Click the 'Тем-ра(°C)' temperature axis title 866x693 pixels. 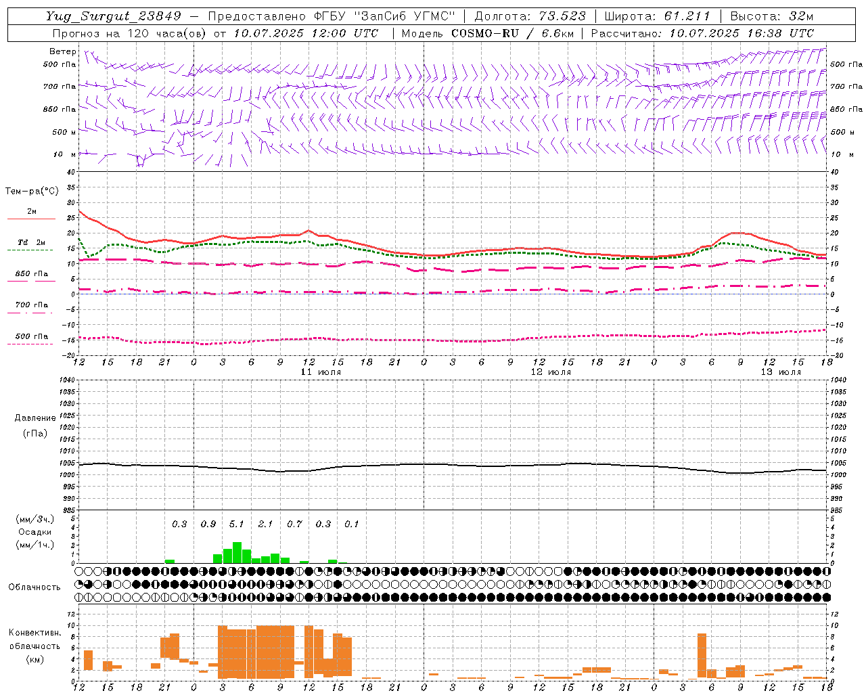32,192
